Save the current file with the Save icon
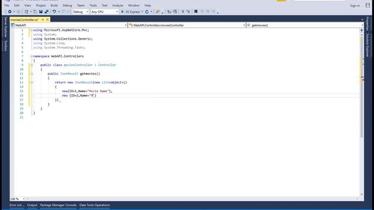The image size is (374, 210). tap(41, 12)
